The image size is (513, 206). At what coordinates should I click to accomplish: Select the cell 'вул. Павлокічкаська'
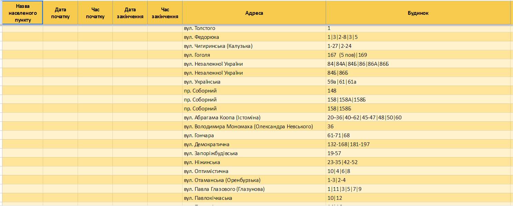[x=254, y=198]
